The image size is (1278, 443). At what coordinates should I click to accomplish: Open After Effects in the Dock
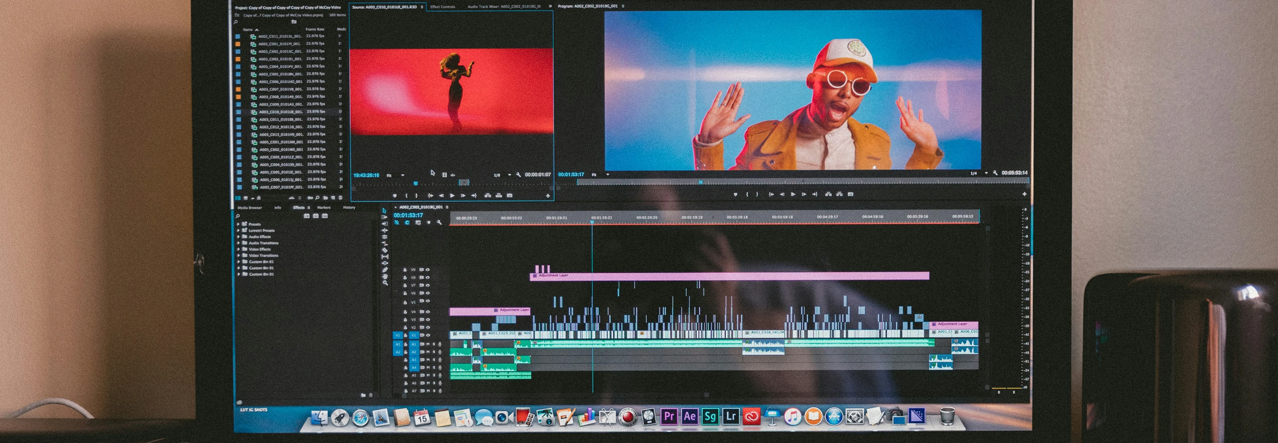tap(690, 416)
